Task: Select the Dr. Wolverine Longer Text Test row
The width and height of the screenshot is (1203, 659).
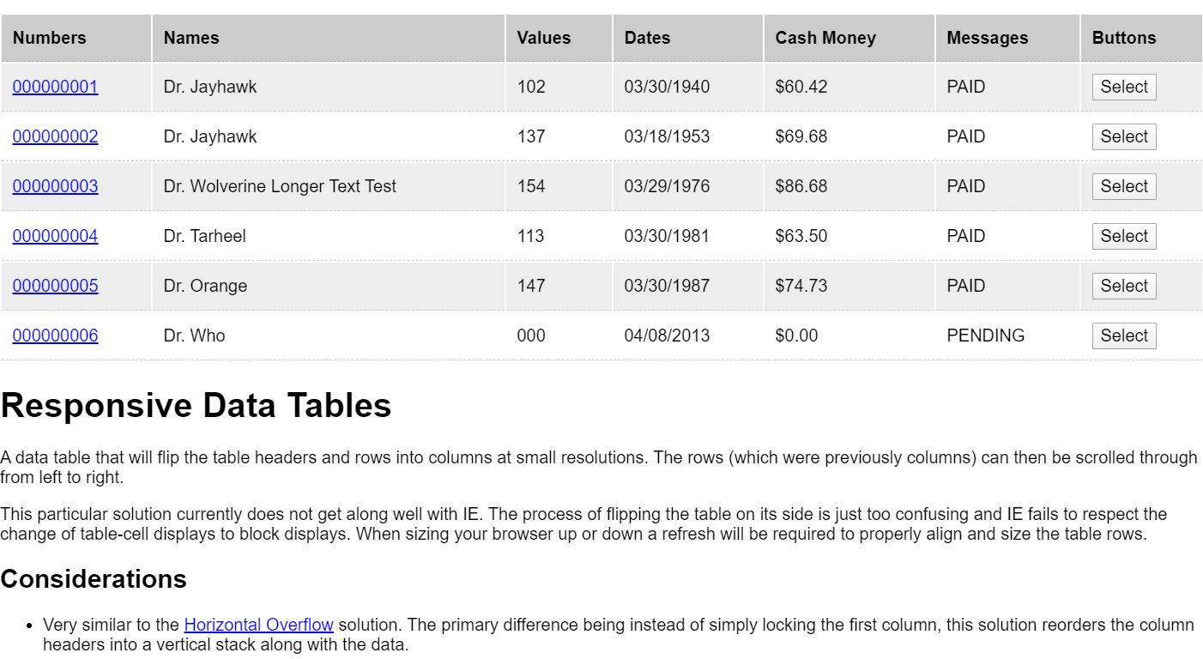Action: 1124,186
